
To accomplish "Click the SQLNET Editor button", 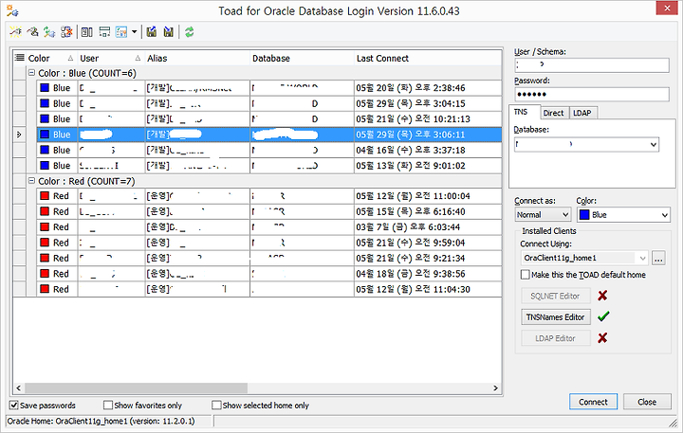I will (x=555, y=296).
